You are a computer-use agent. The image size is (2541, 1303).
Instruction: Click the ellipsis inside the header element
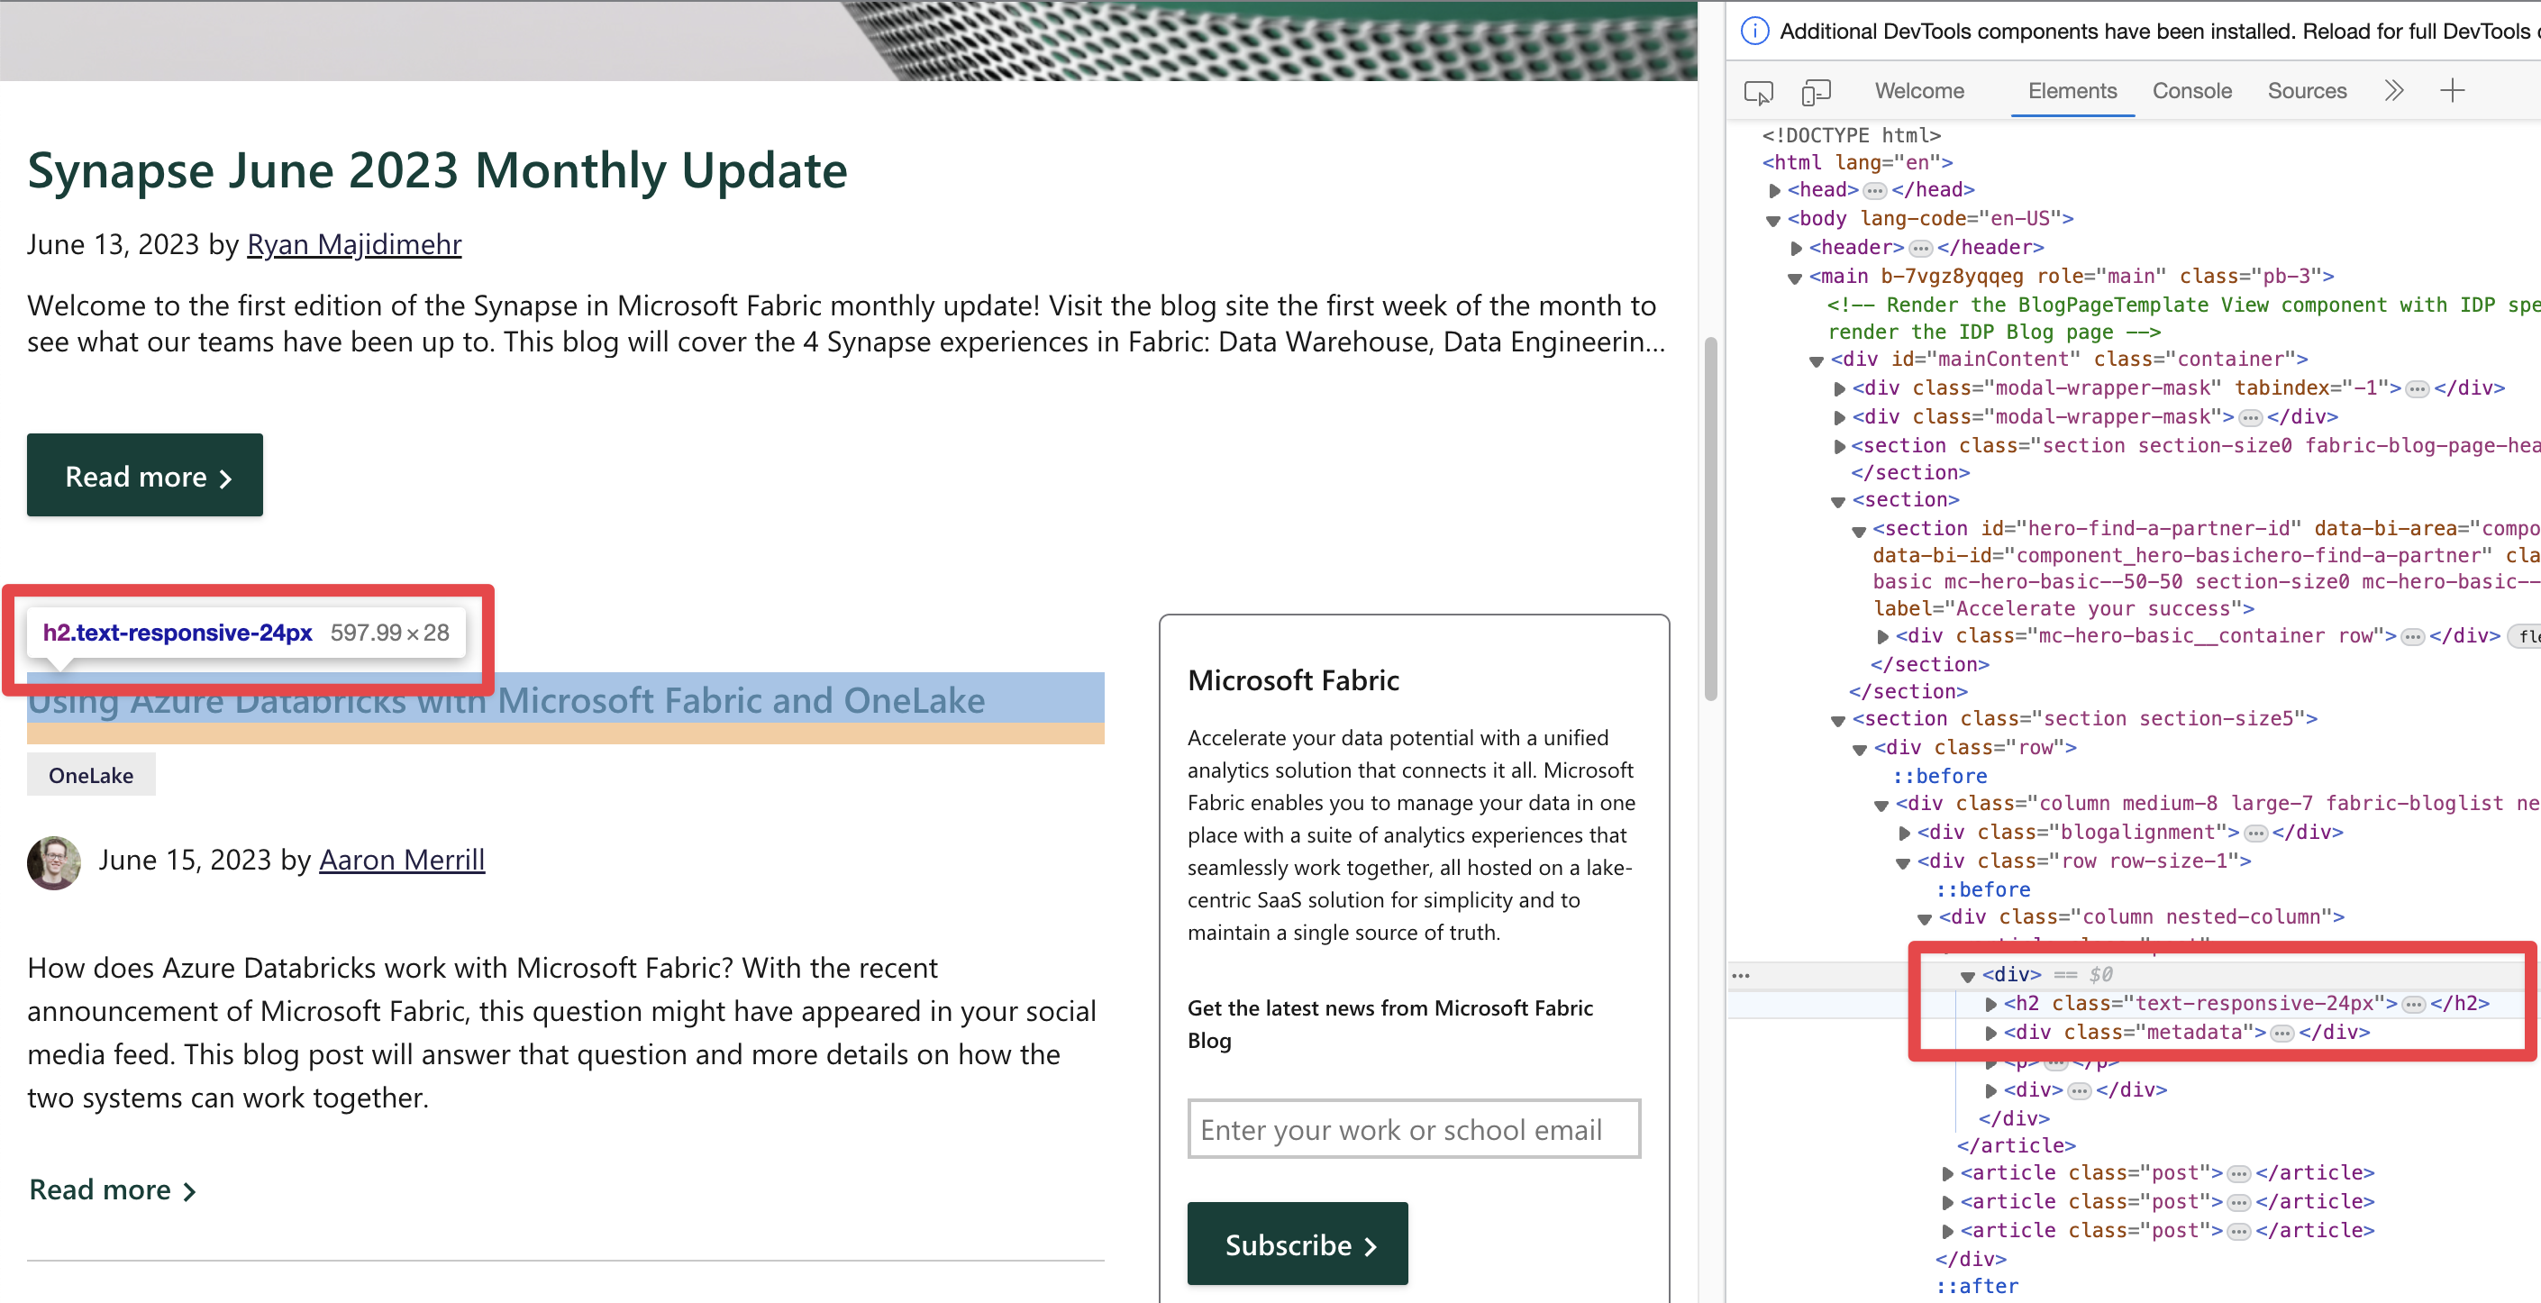point(1920,248)
